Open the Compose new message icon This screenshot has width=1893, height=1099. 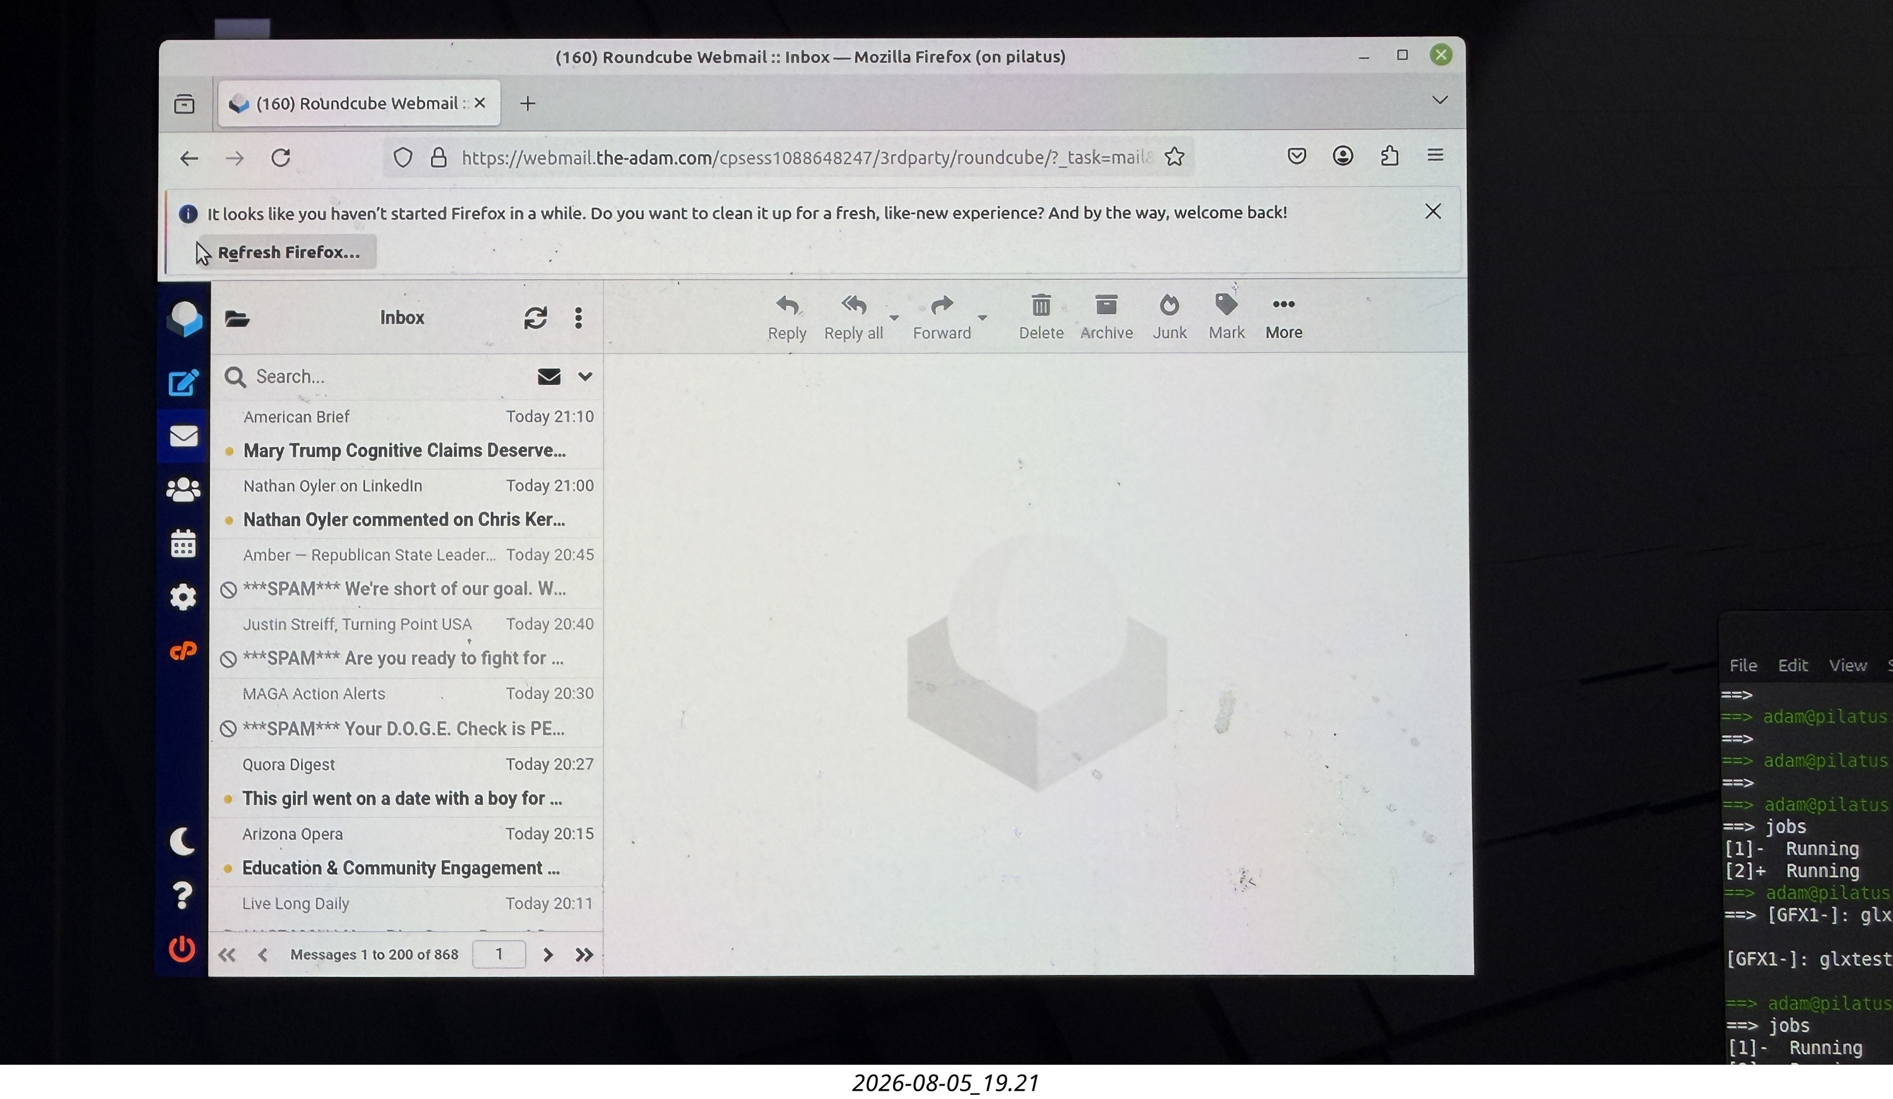coord(183,382)
